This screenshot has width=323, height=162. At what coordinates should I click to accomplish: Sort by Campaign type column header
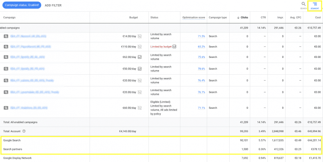(x=218, y=18)
